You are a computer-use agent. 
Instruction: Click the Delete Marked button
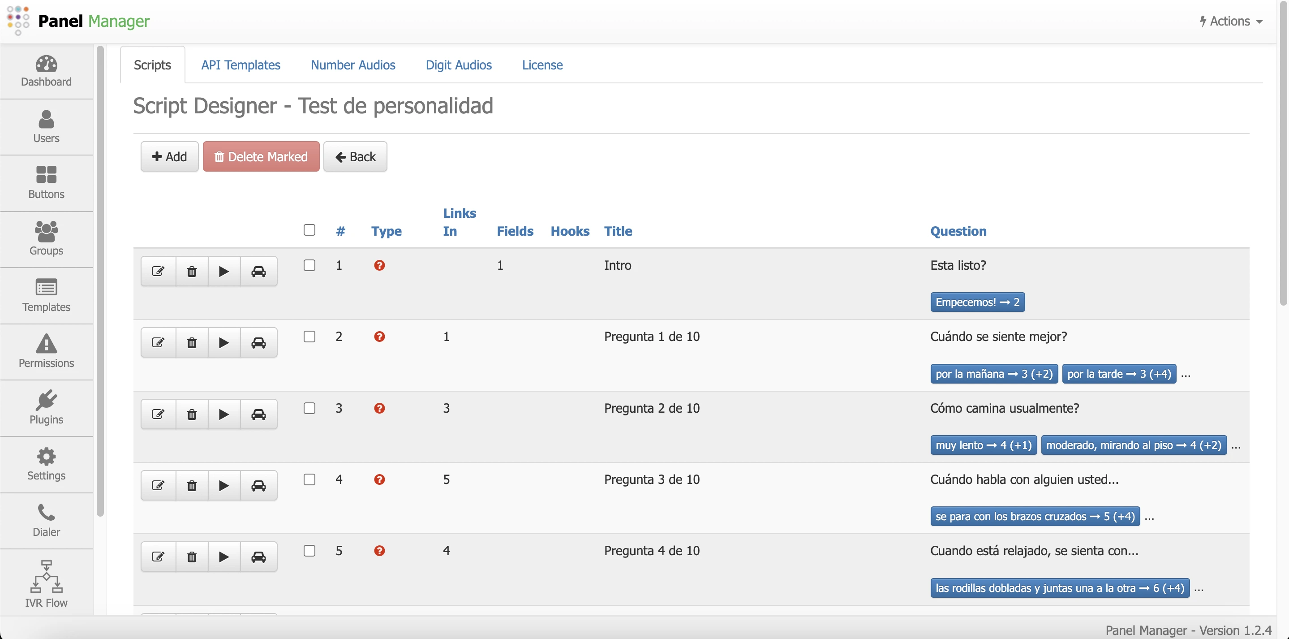261,156
